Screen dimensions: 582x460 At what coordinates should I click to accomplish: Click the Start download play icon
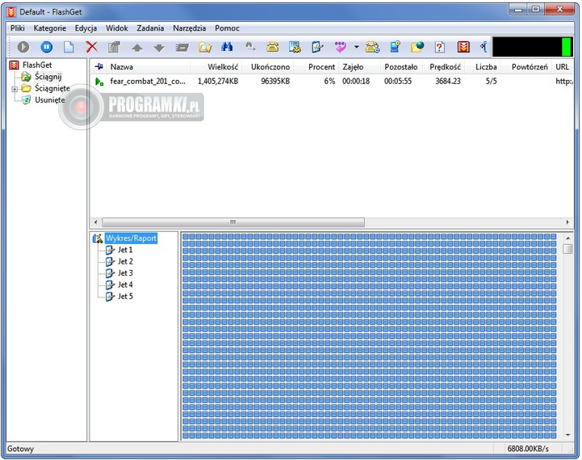23,47
